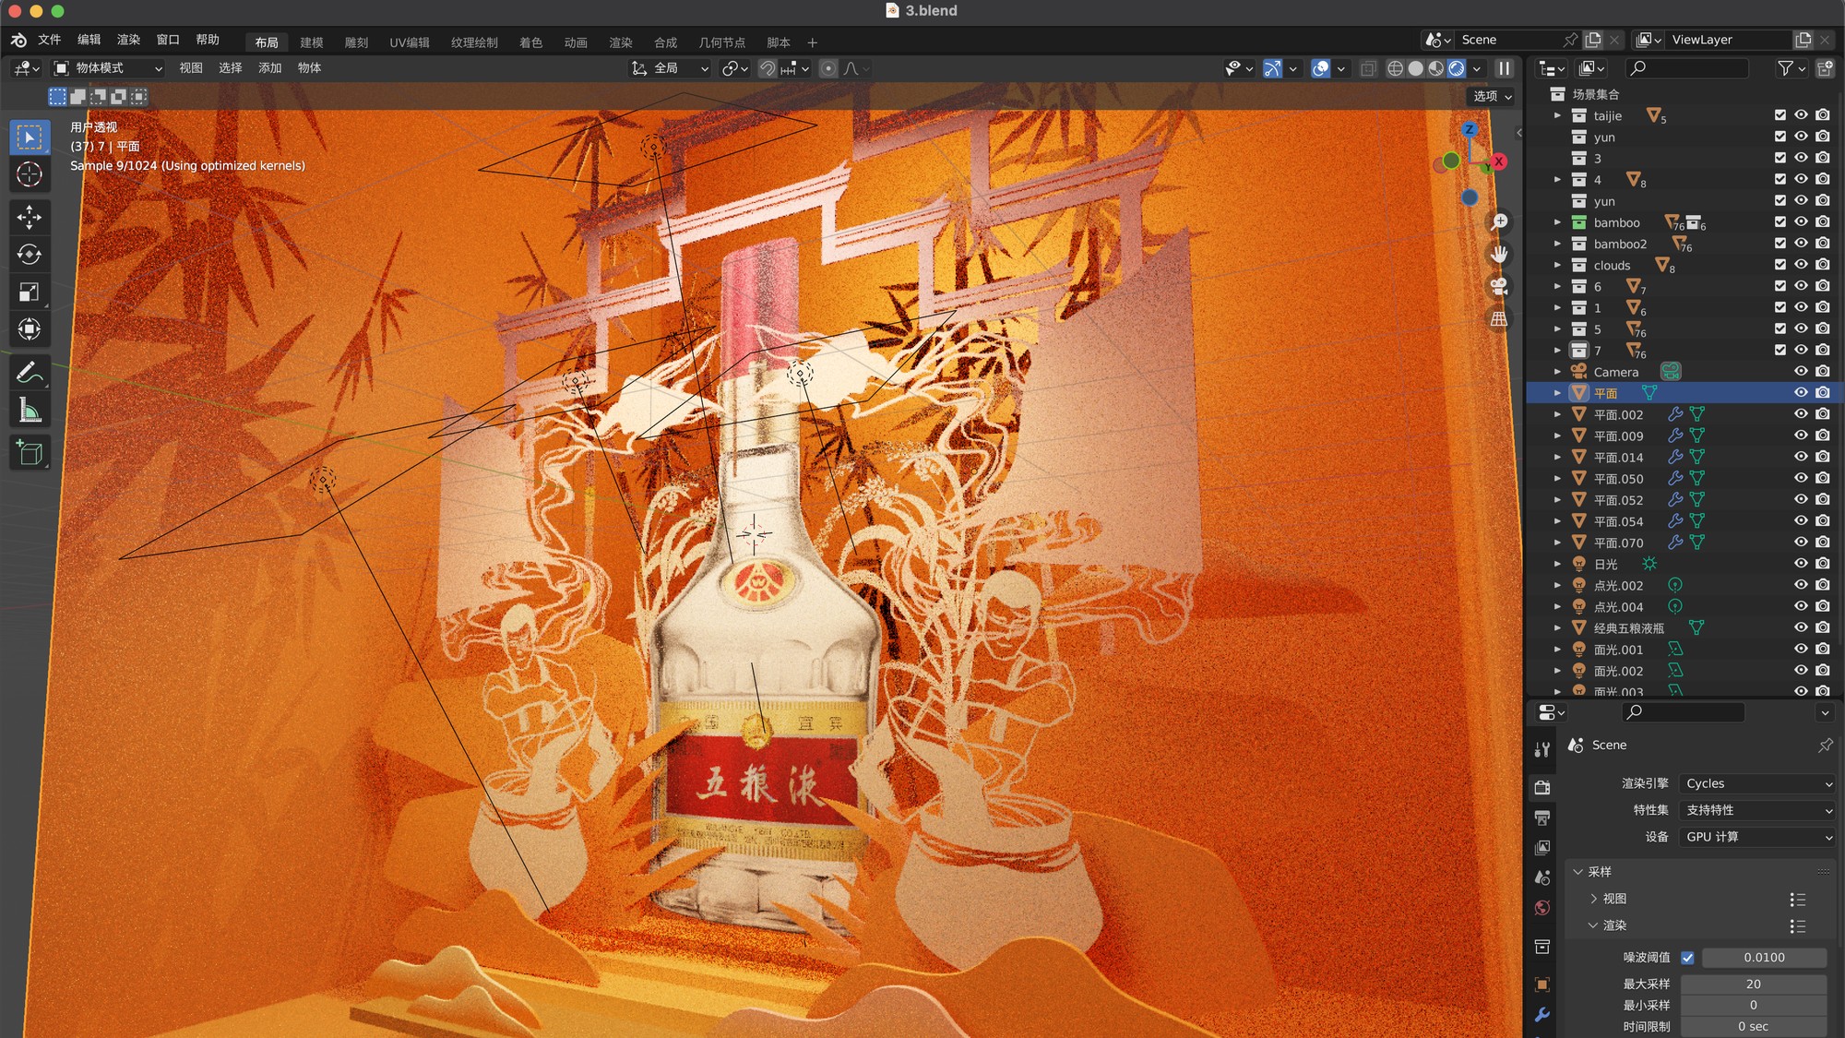The width and height of the screenshot is (1845, 1038).
Task: Click the viewport zoom magnifier icon
Action: pos(1499,222)
